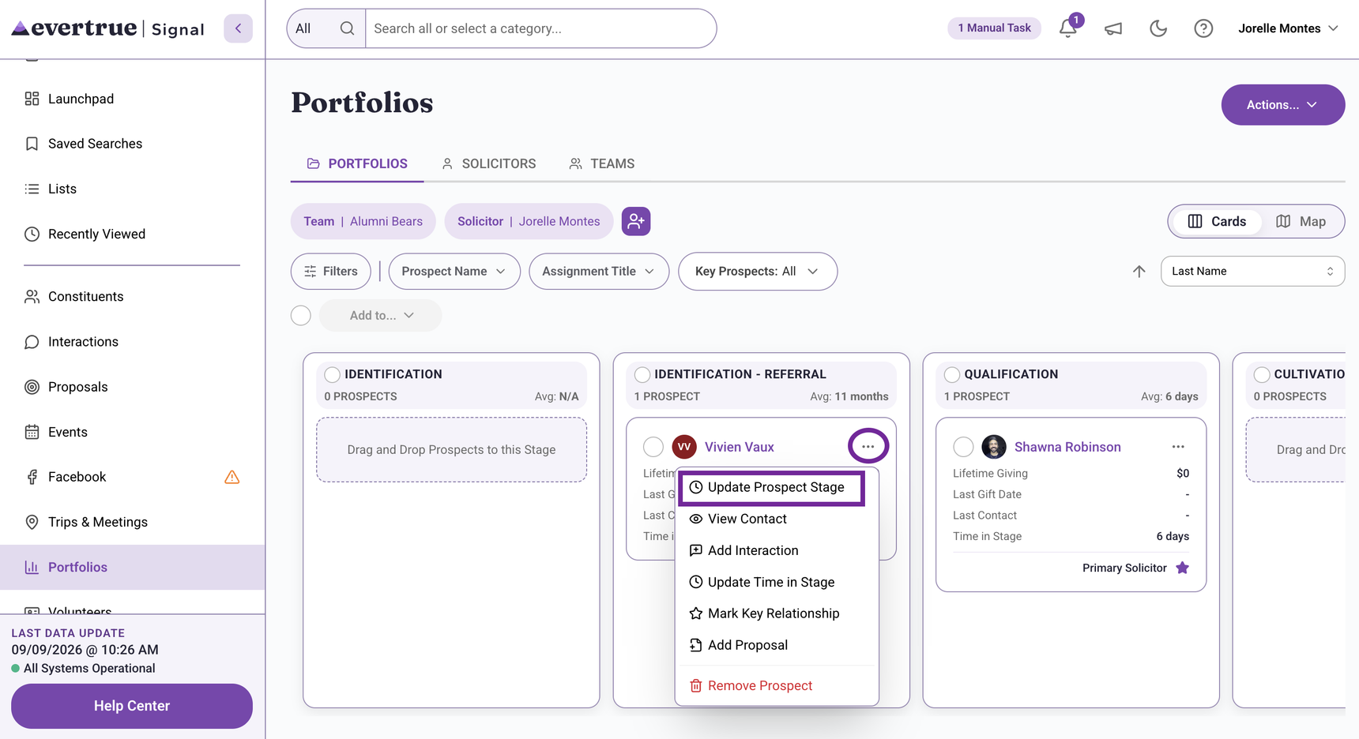Click the Help Center button
The image size is (1359, 739).
132,706
